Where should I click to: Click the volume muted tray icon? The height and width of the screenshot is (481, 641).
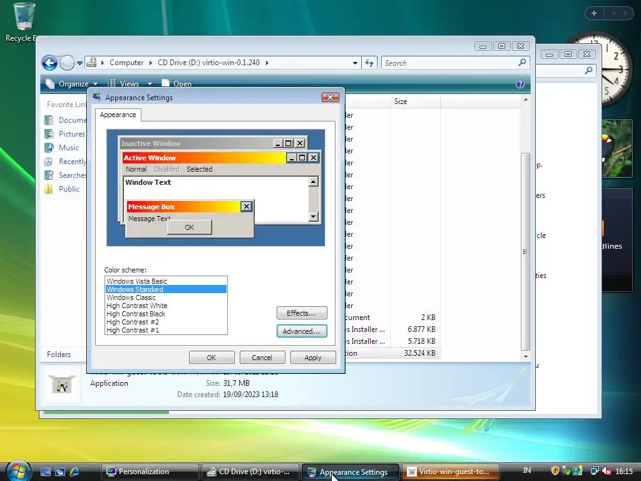coord(607,471)
